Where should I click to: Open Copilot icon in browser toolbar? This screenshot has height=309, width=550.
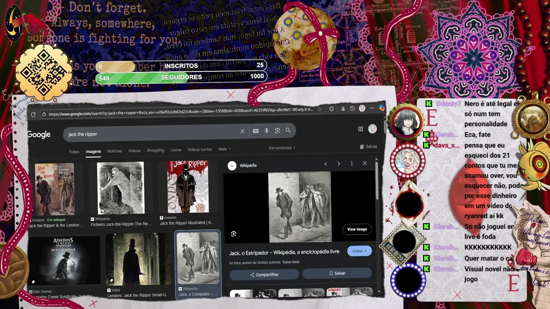pyautogui.click(x=382, y=108)
